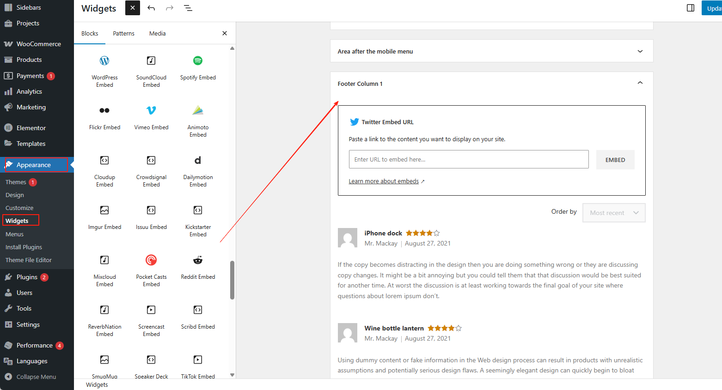Toggle the settings sidebar panel
Screen dimensions: 722x390
click(691, 8)
